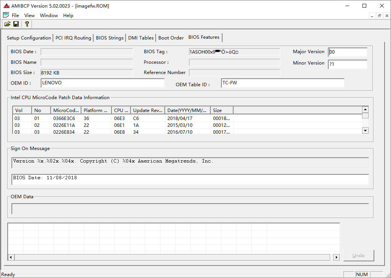This screenshot has height=278, width=391.
Task: Click bottom grid scroll left arrow
Action: point(11,257)
